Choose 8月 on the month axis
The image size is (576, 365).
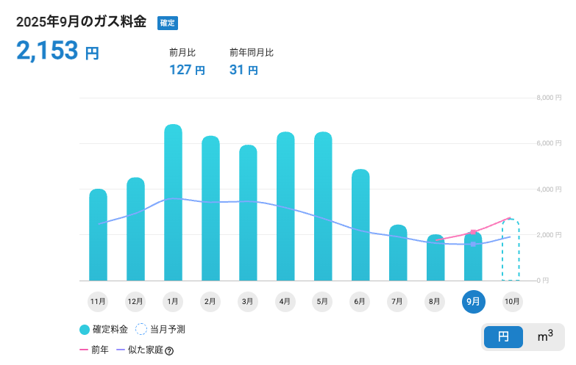click(435, 301)
